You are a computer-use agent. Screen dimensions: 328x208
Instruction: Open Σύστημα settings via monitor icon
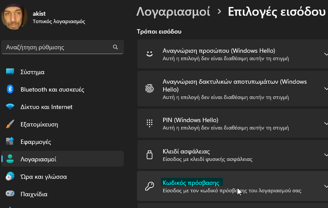[10, 72]
